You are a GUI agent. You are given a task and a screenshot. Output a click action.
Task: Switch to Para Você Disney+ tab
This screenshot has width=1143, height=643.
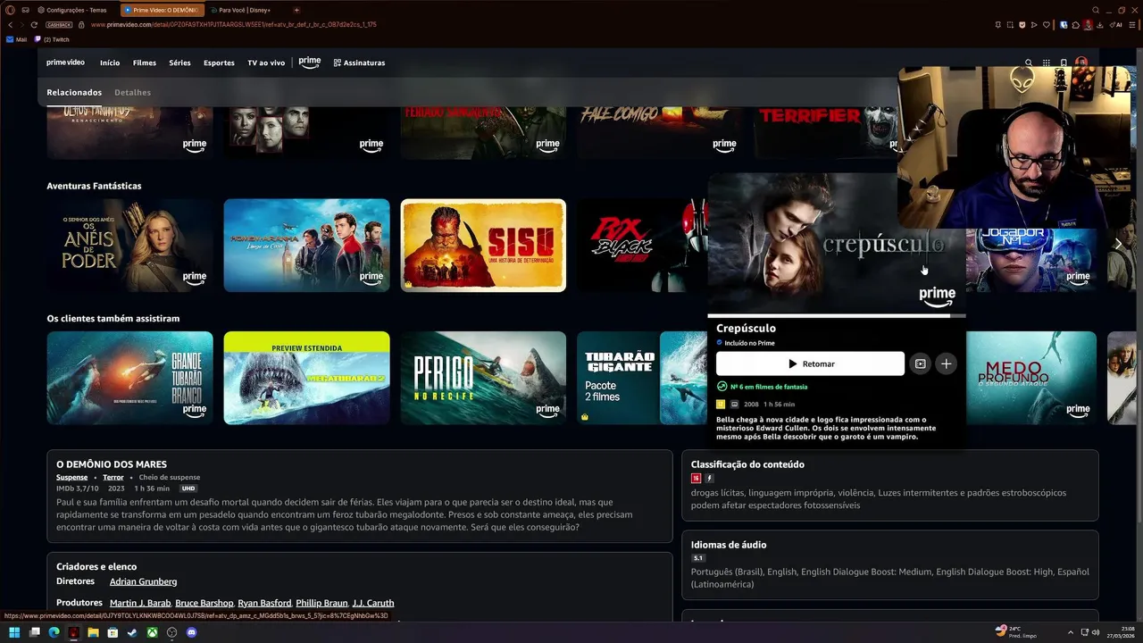245,10
